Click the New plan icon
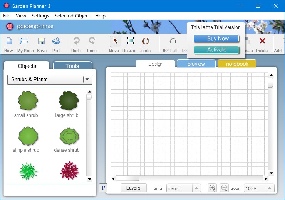The image size is (285, 200). [8, 41]
